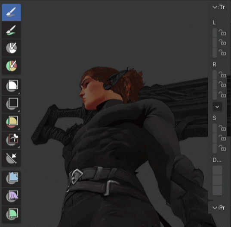This screenshot has height=227, width=231.
Task: Toggle lock for Location Y
Action: pyautogui.click(x=222, y=42)
